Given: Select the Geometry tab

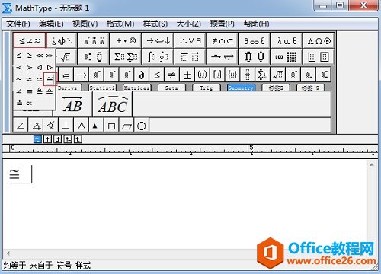Looking at the screenshot, I should coord(241,88).
